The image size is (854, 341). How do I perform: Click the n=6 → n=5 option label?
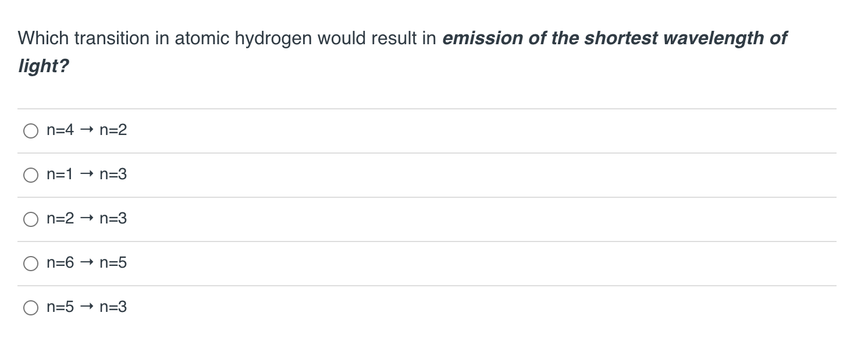pos(86,263)
